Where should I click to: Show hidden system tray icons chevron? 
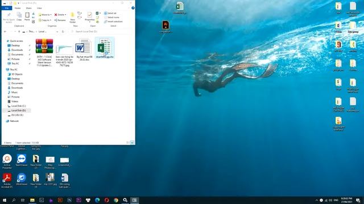click(x=317, y=200)
